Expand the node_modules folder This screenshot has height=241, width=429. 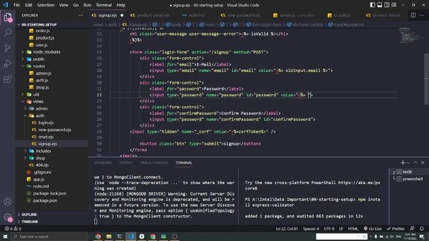[46, 52]
